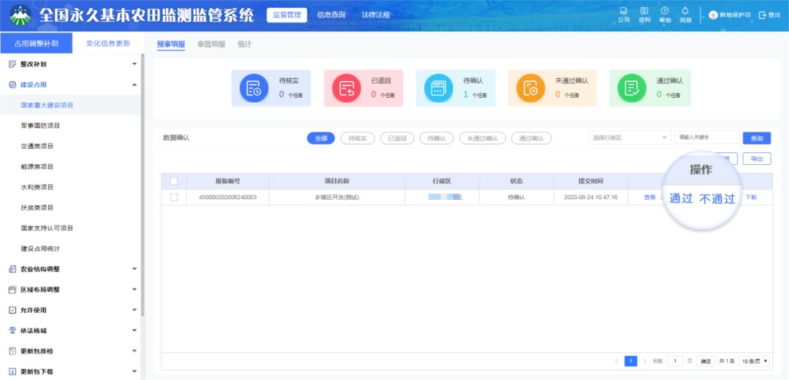The height and width of the screenshot is (380, 789).
Task: Click the 整改补划 sidebar icon
Action: tap(13, 64)
